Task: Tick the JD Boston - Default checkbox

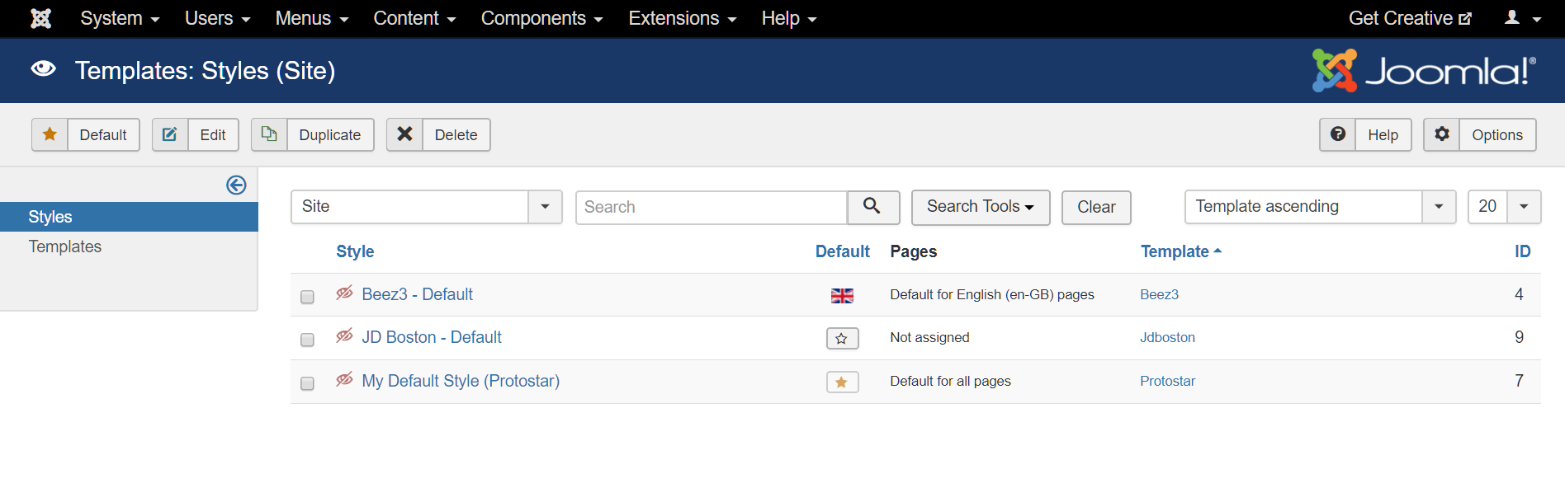Action: point(307,340)
